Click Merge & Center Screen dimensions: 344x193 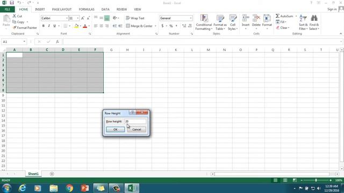[139, 26]
